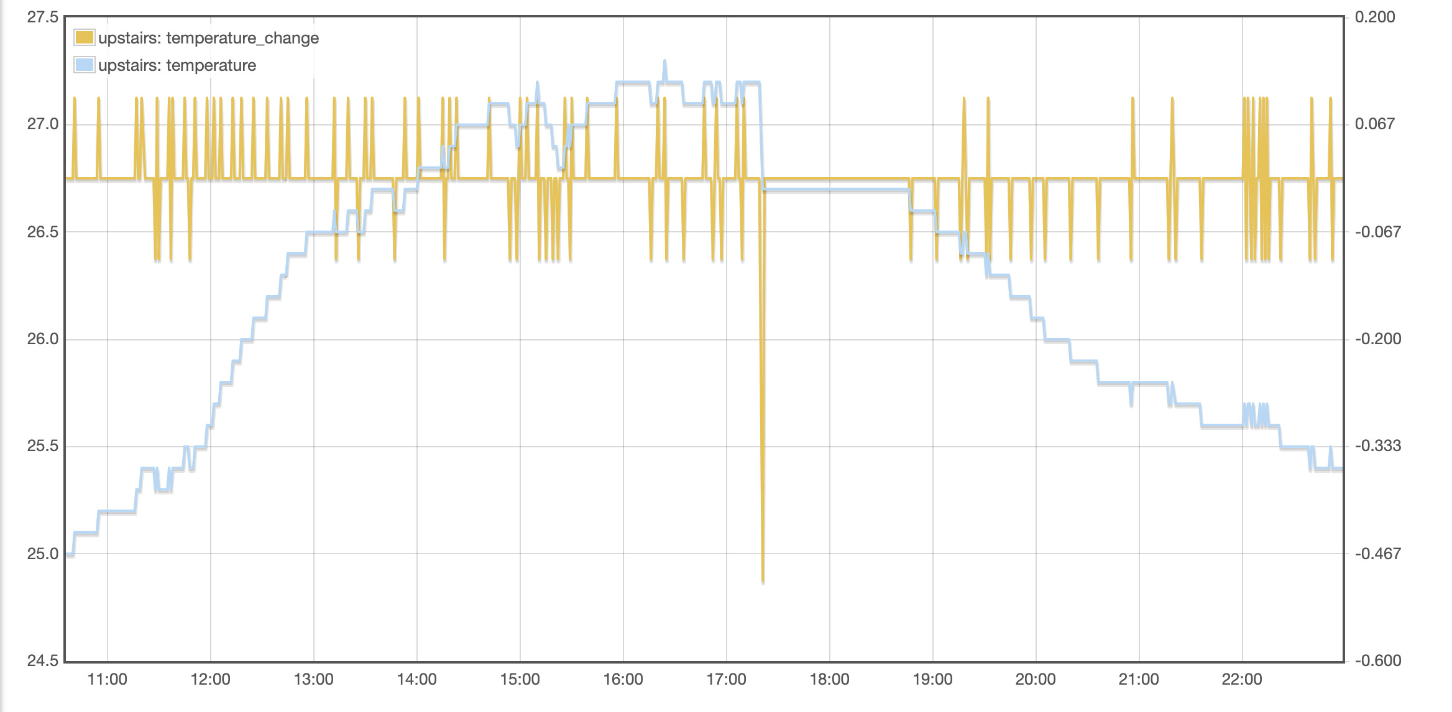This screenshot has height=712, width=1452.
Task: Select legend label 'upstairs: temperature_change'
Action: [208, 38]
